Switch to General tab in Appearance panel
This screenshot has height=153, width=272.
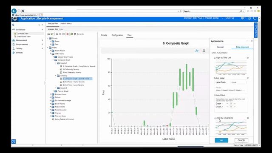220,47
